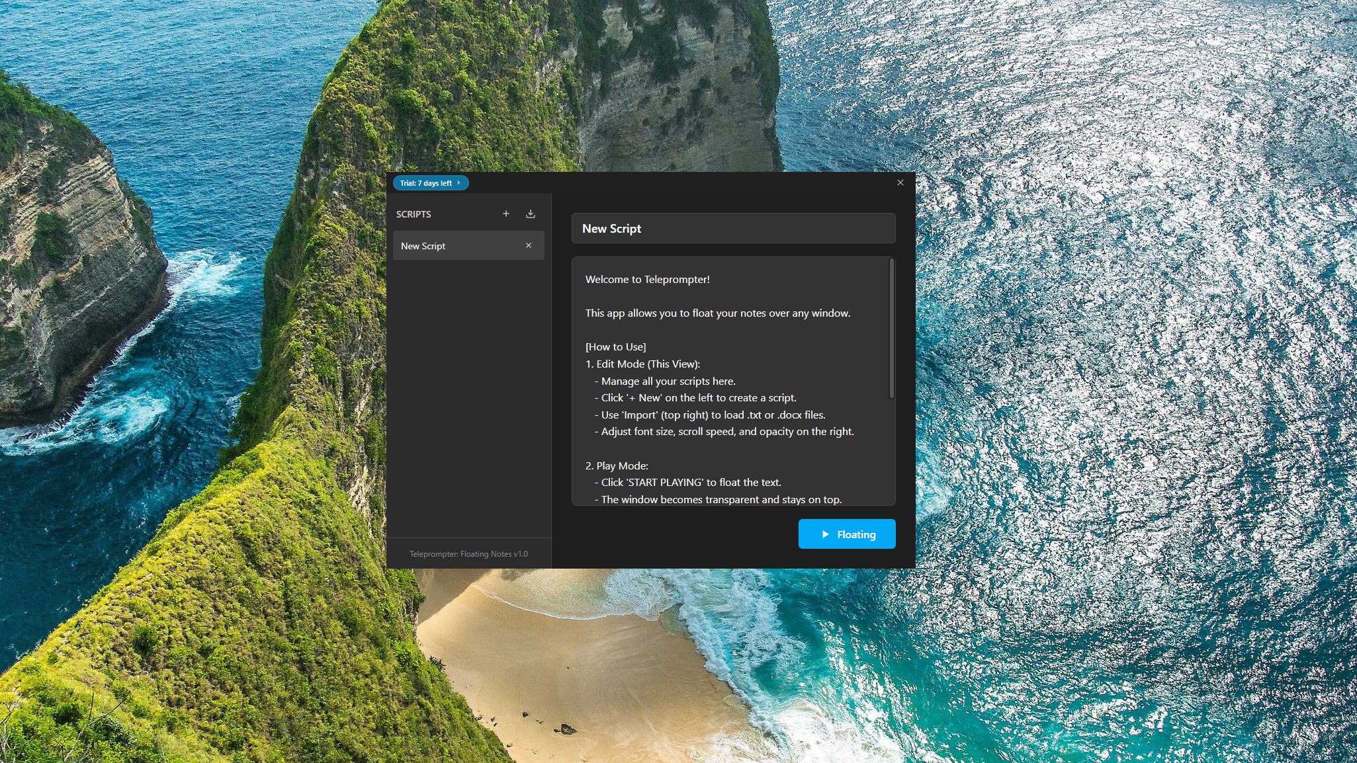Image resolution: width=1357 pixels, height=763 pixels.
Task: Open the 'Trial: 7 days left' badge
Action: [427, 183]
